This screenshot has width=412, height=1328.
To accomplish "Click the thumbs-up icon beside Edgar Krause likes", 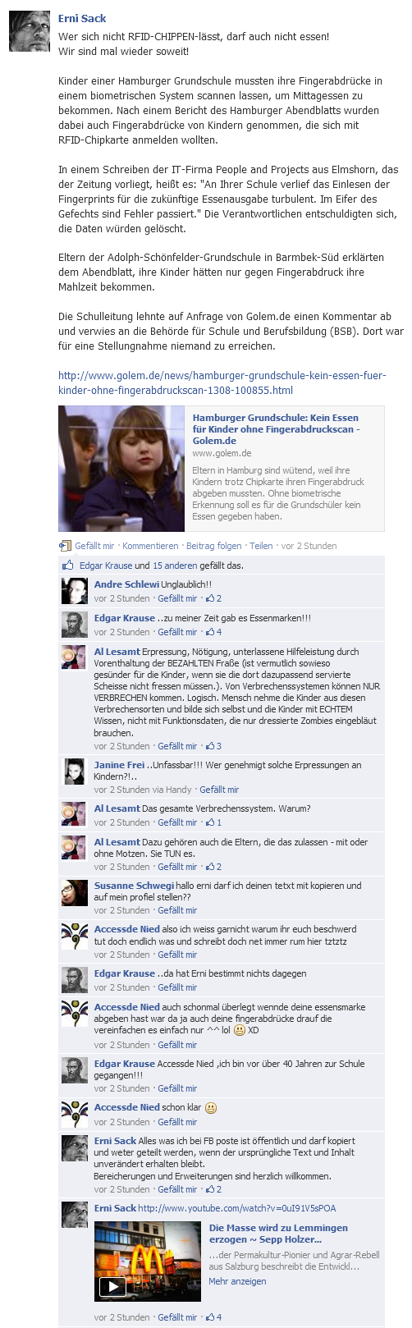I will (x=67, y=566).
